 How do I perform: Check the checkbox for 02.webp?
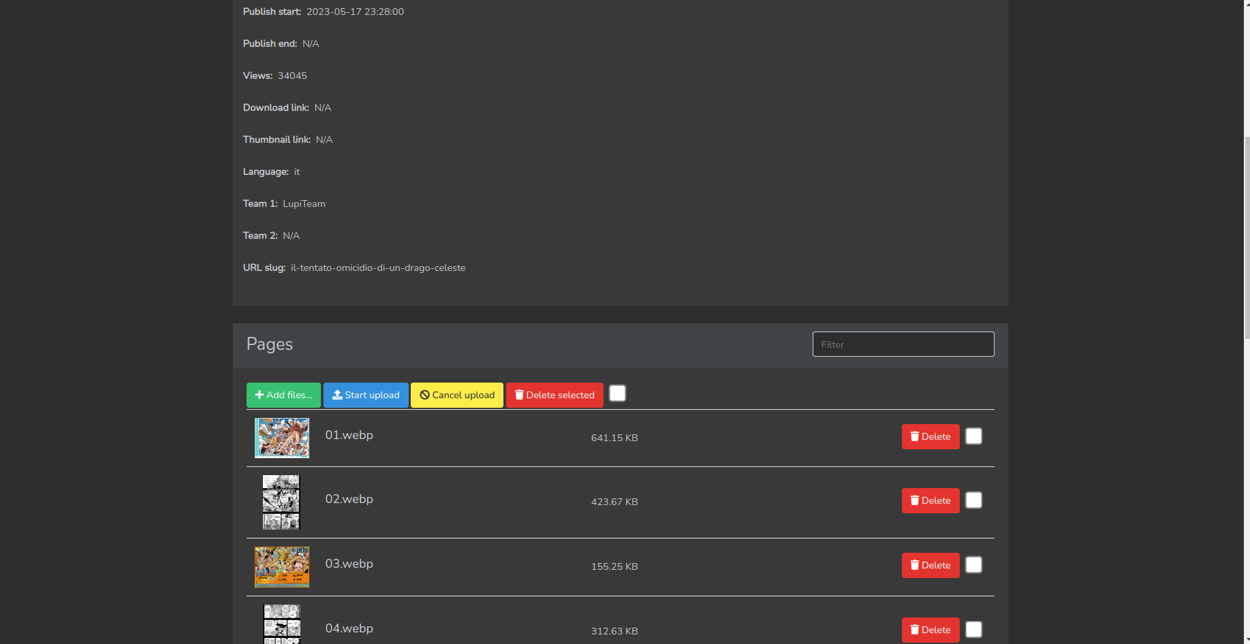click(x=973, y=500)
